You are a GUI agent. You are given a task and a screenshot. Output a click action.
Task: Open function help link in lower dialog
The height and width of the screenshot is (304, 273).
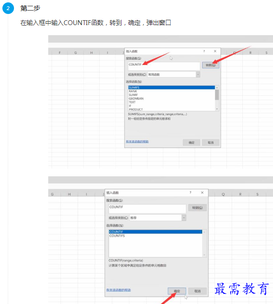point(119,290)
